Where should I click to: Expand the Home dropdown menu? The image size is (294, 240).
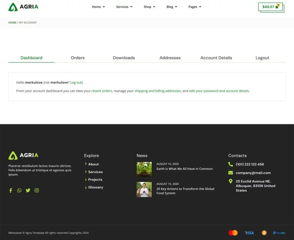[x=98, y=7]
